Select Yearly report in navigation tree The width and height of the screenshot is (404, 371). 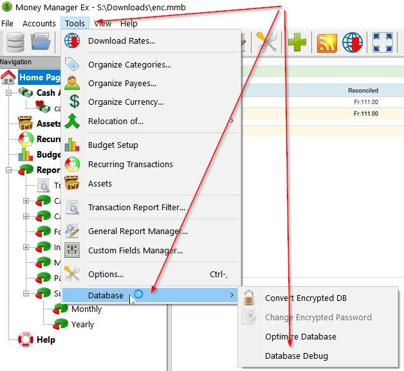[x=82, y=324]
